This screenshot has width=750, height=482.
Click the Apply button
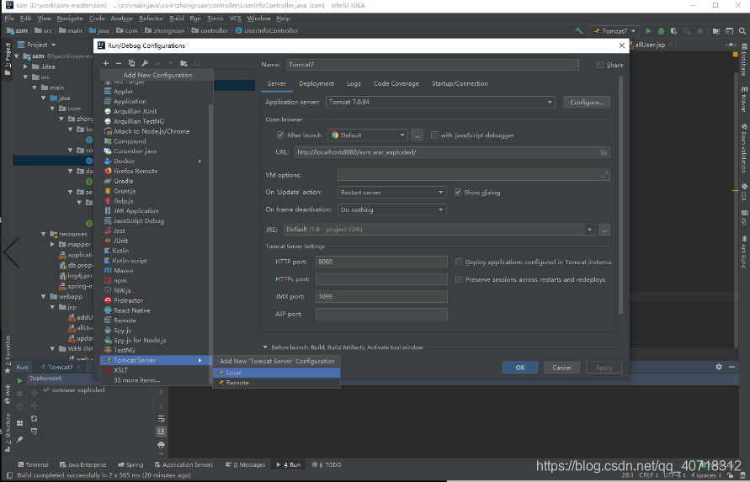(x=604, y=368)
